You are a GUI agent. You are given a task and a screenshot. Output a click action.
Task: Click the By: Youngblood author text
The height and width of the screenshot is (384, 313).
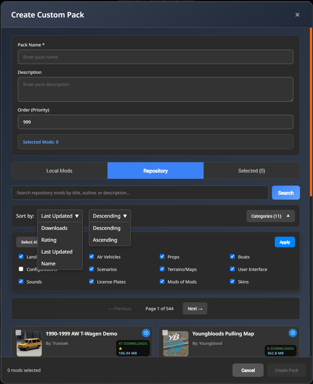[x=207, y=343]
